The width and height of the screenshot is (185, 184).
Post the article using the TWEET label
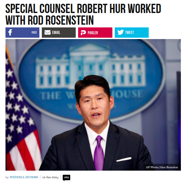click(129, 33)
